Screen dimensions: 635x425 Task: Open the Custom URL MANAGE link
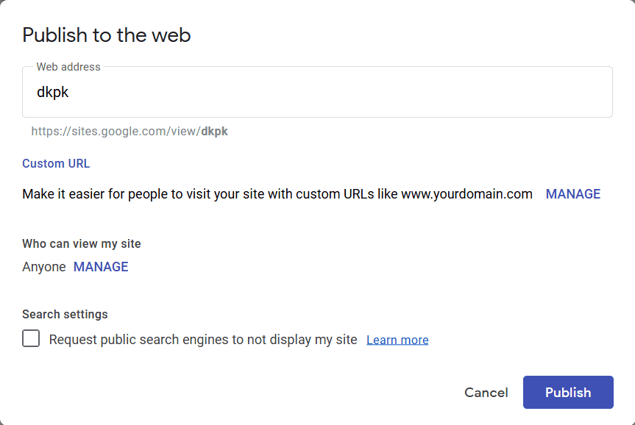(572, 193)
